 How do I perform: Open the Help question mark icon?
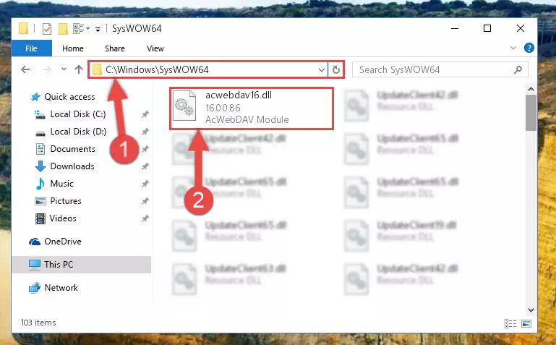(529, 48)
